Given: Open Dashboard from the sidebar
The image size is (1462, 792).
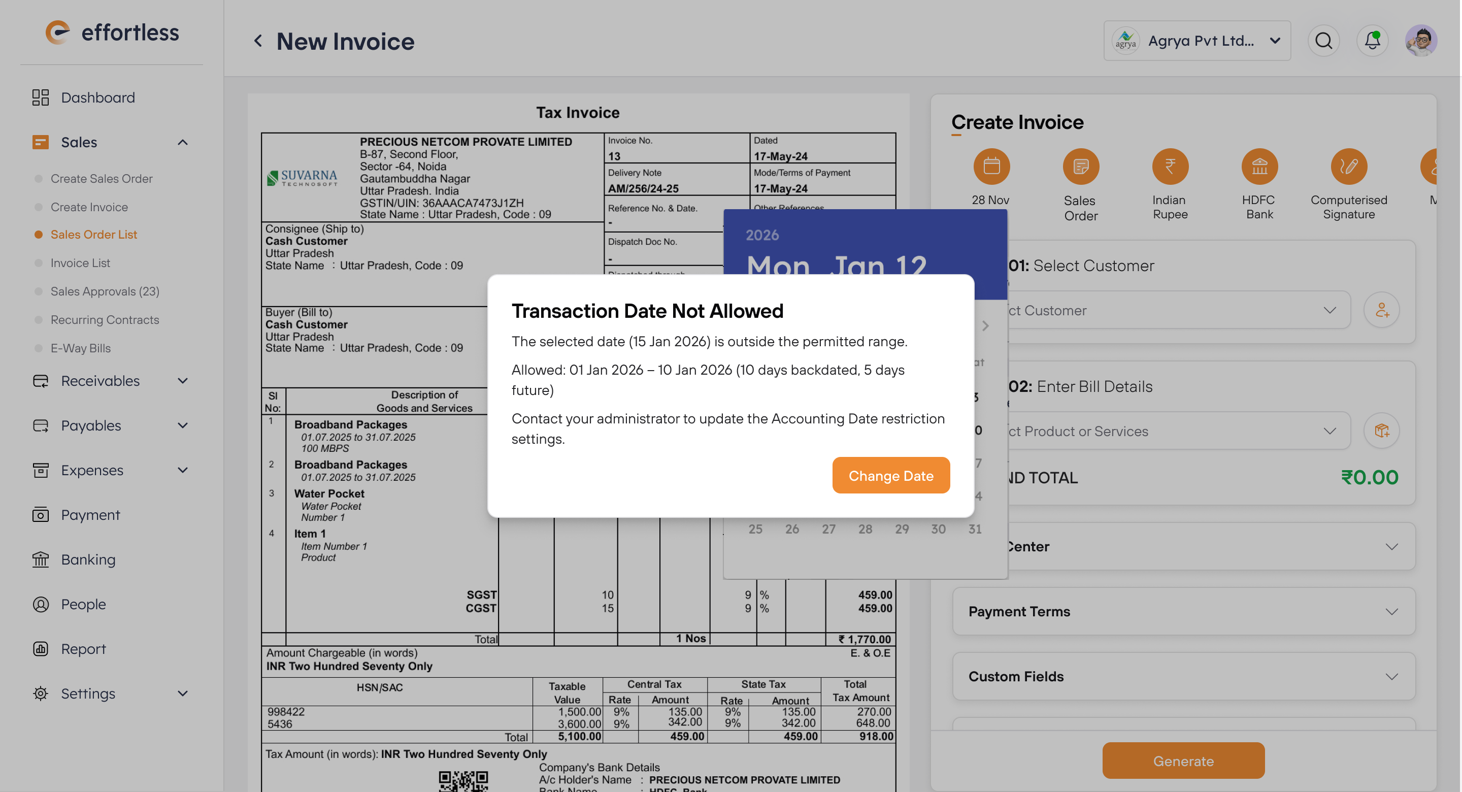Looking at the screenshot, I should click(x=97, y=97).
